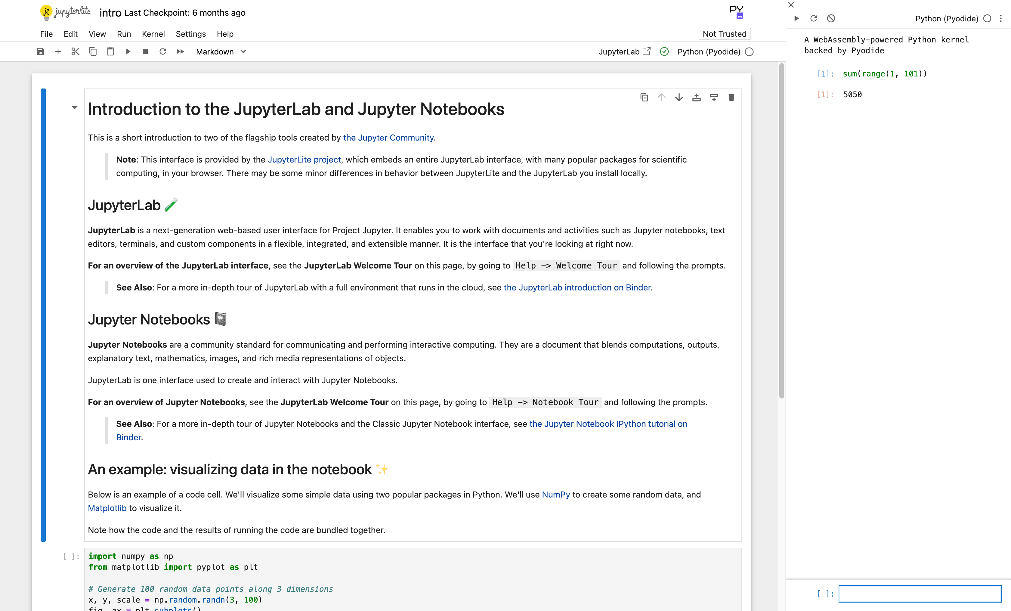Duplicate the cell with cell toolbar icon
This screenshot has width=1011, height=611.
644,97
